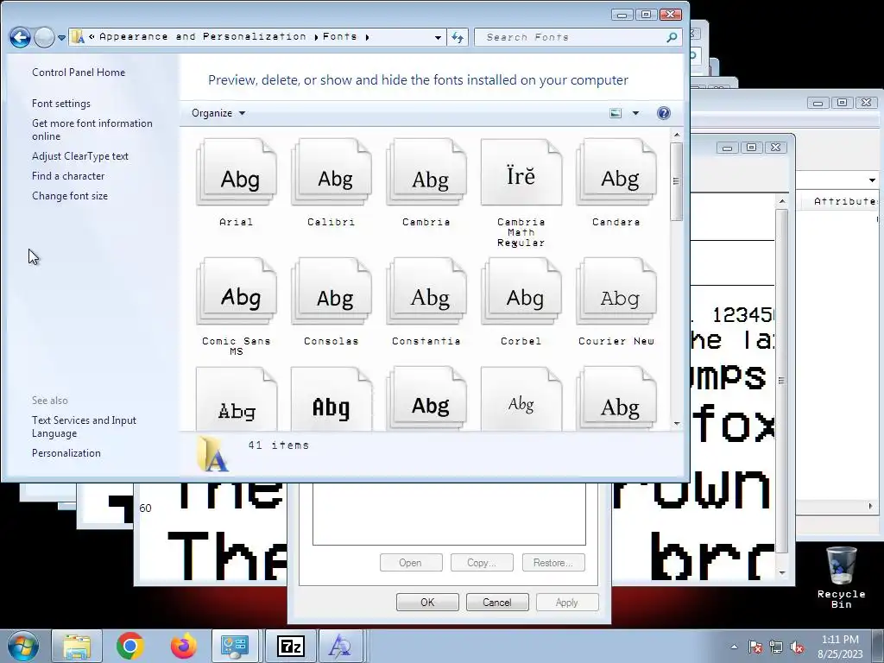This screenshot has height=663, width=884.
Task: Open the Organize dropdown menu
Action: (x=218, y=113)
